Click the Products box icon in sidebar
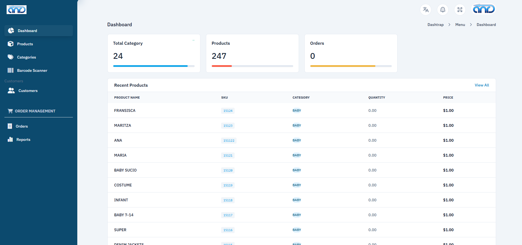This screenshot has height=245, width=522. click(10, 44)
